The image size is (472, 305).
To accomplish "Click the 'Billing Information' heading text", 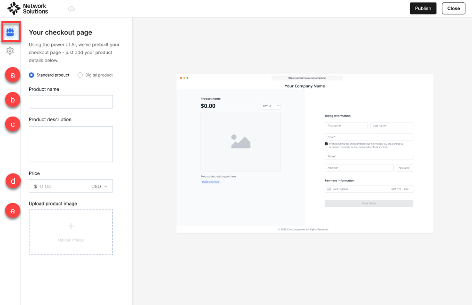I will [x=337, y=116].
